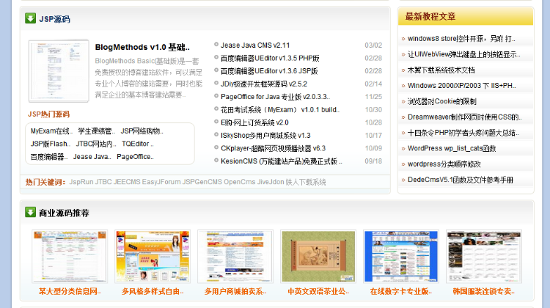The width and height of the screenshot is (550, 308).
Task: Open thumbnail above 韩国服装连锁专卖
Action: (x=484, y=257)
